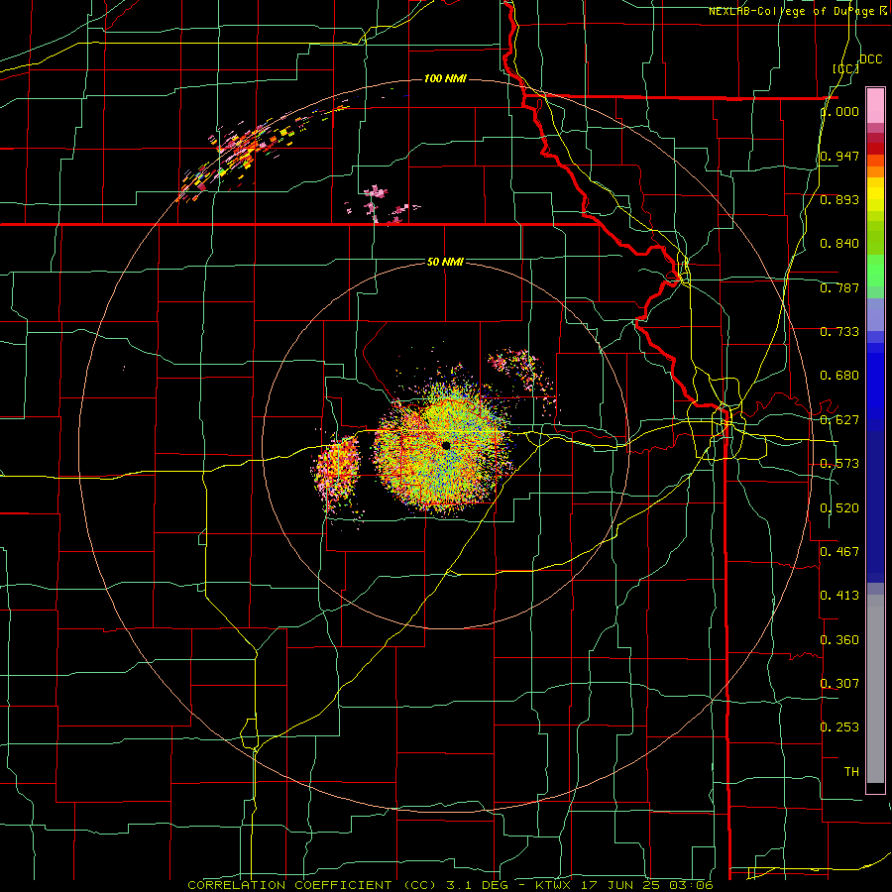The width and height of the screenshot is (892, 892).
Task: Click the 03:06 timestamp in caption
Action: click(693, 885)
